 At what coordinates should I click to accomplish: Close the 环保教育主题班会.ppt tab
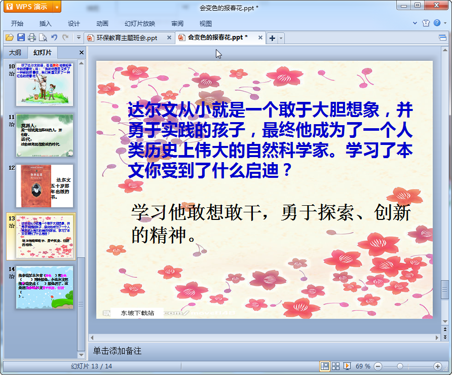pos(169,37)
